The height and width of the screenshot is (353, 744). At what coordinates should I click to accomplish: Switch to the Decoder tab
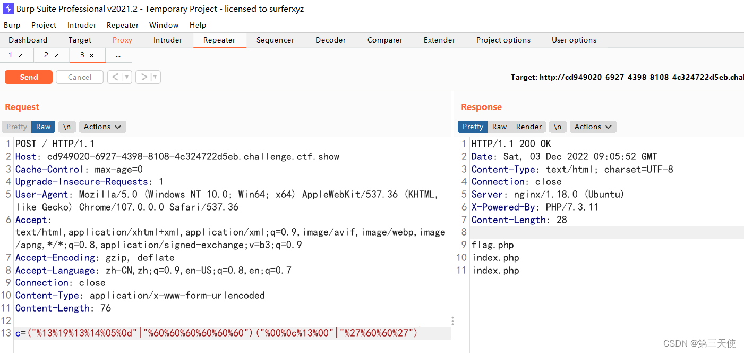330,40
